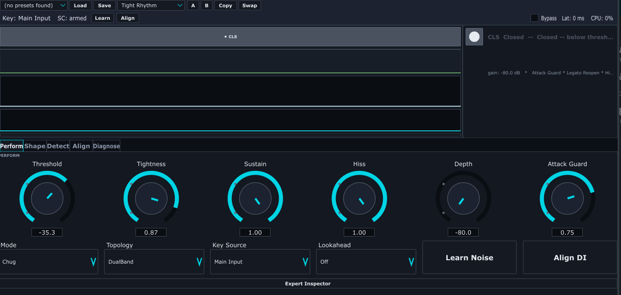Viewport: 621px width, 295px height.
Task: Click the 'gain: -80.0 dB' readout text
Action: [x=504, y=73]
